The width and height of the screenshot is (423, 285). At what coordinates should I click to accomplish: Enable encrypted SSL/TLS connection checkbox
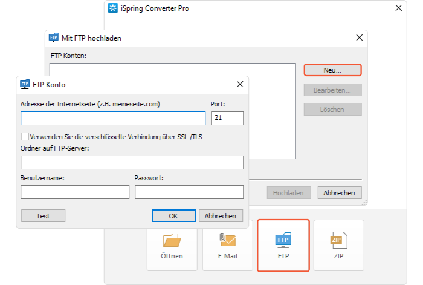click(x=25, y=136)
